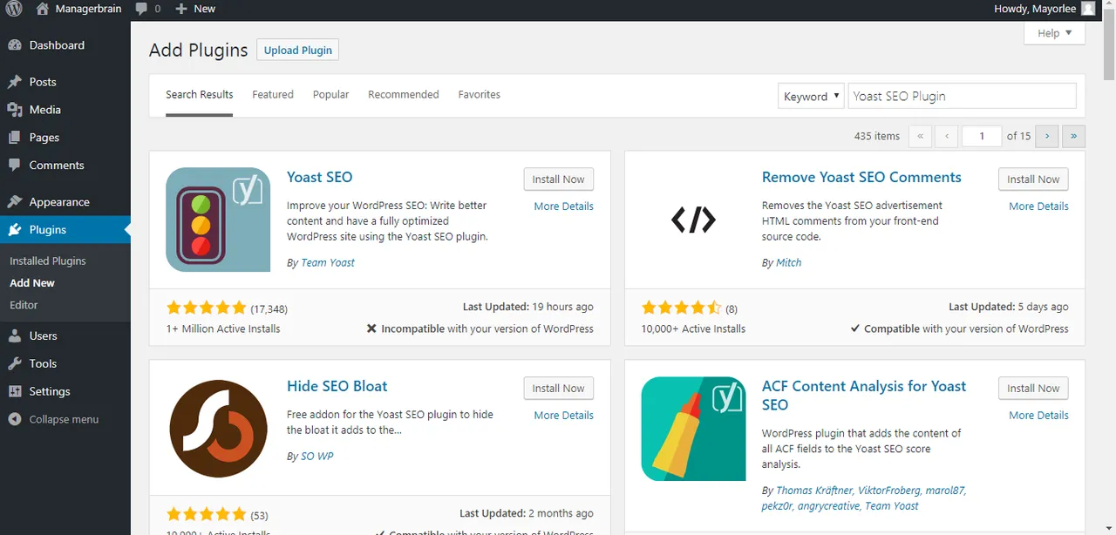Click the Howdy, Mayorlee account text
The height and width of the screenshot is (535, 1116).
(x=1036, y=9)
